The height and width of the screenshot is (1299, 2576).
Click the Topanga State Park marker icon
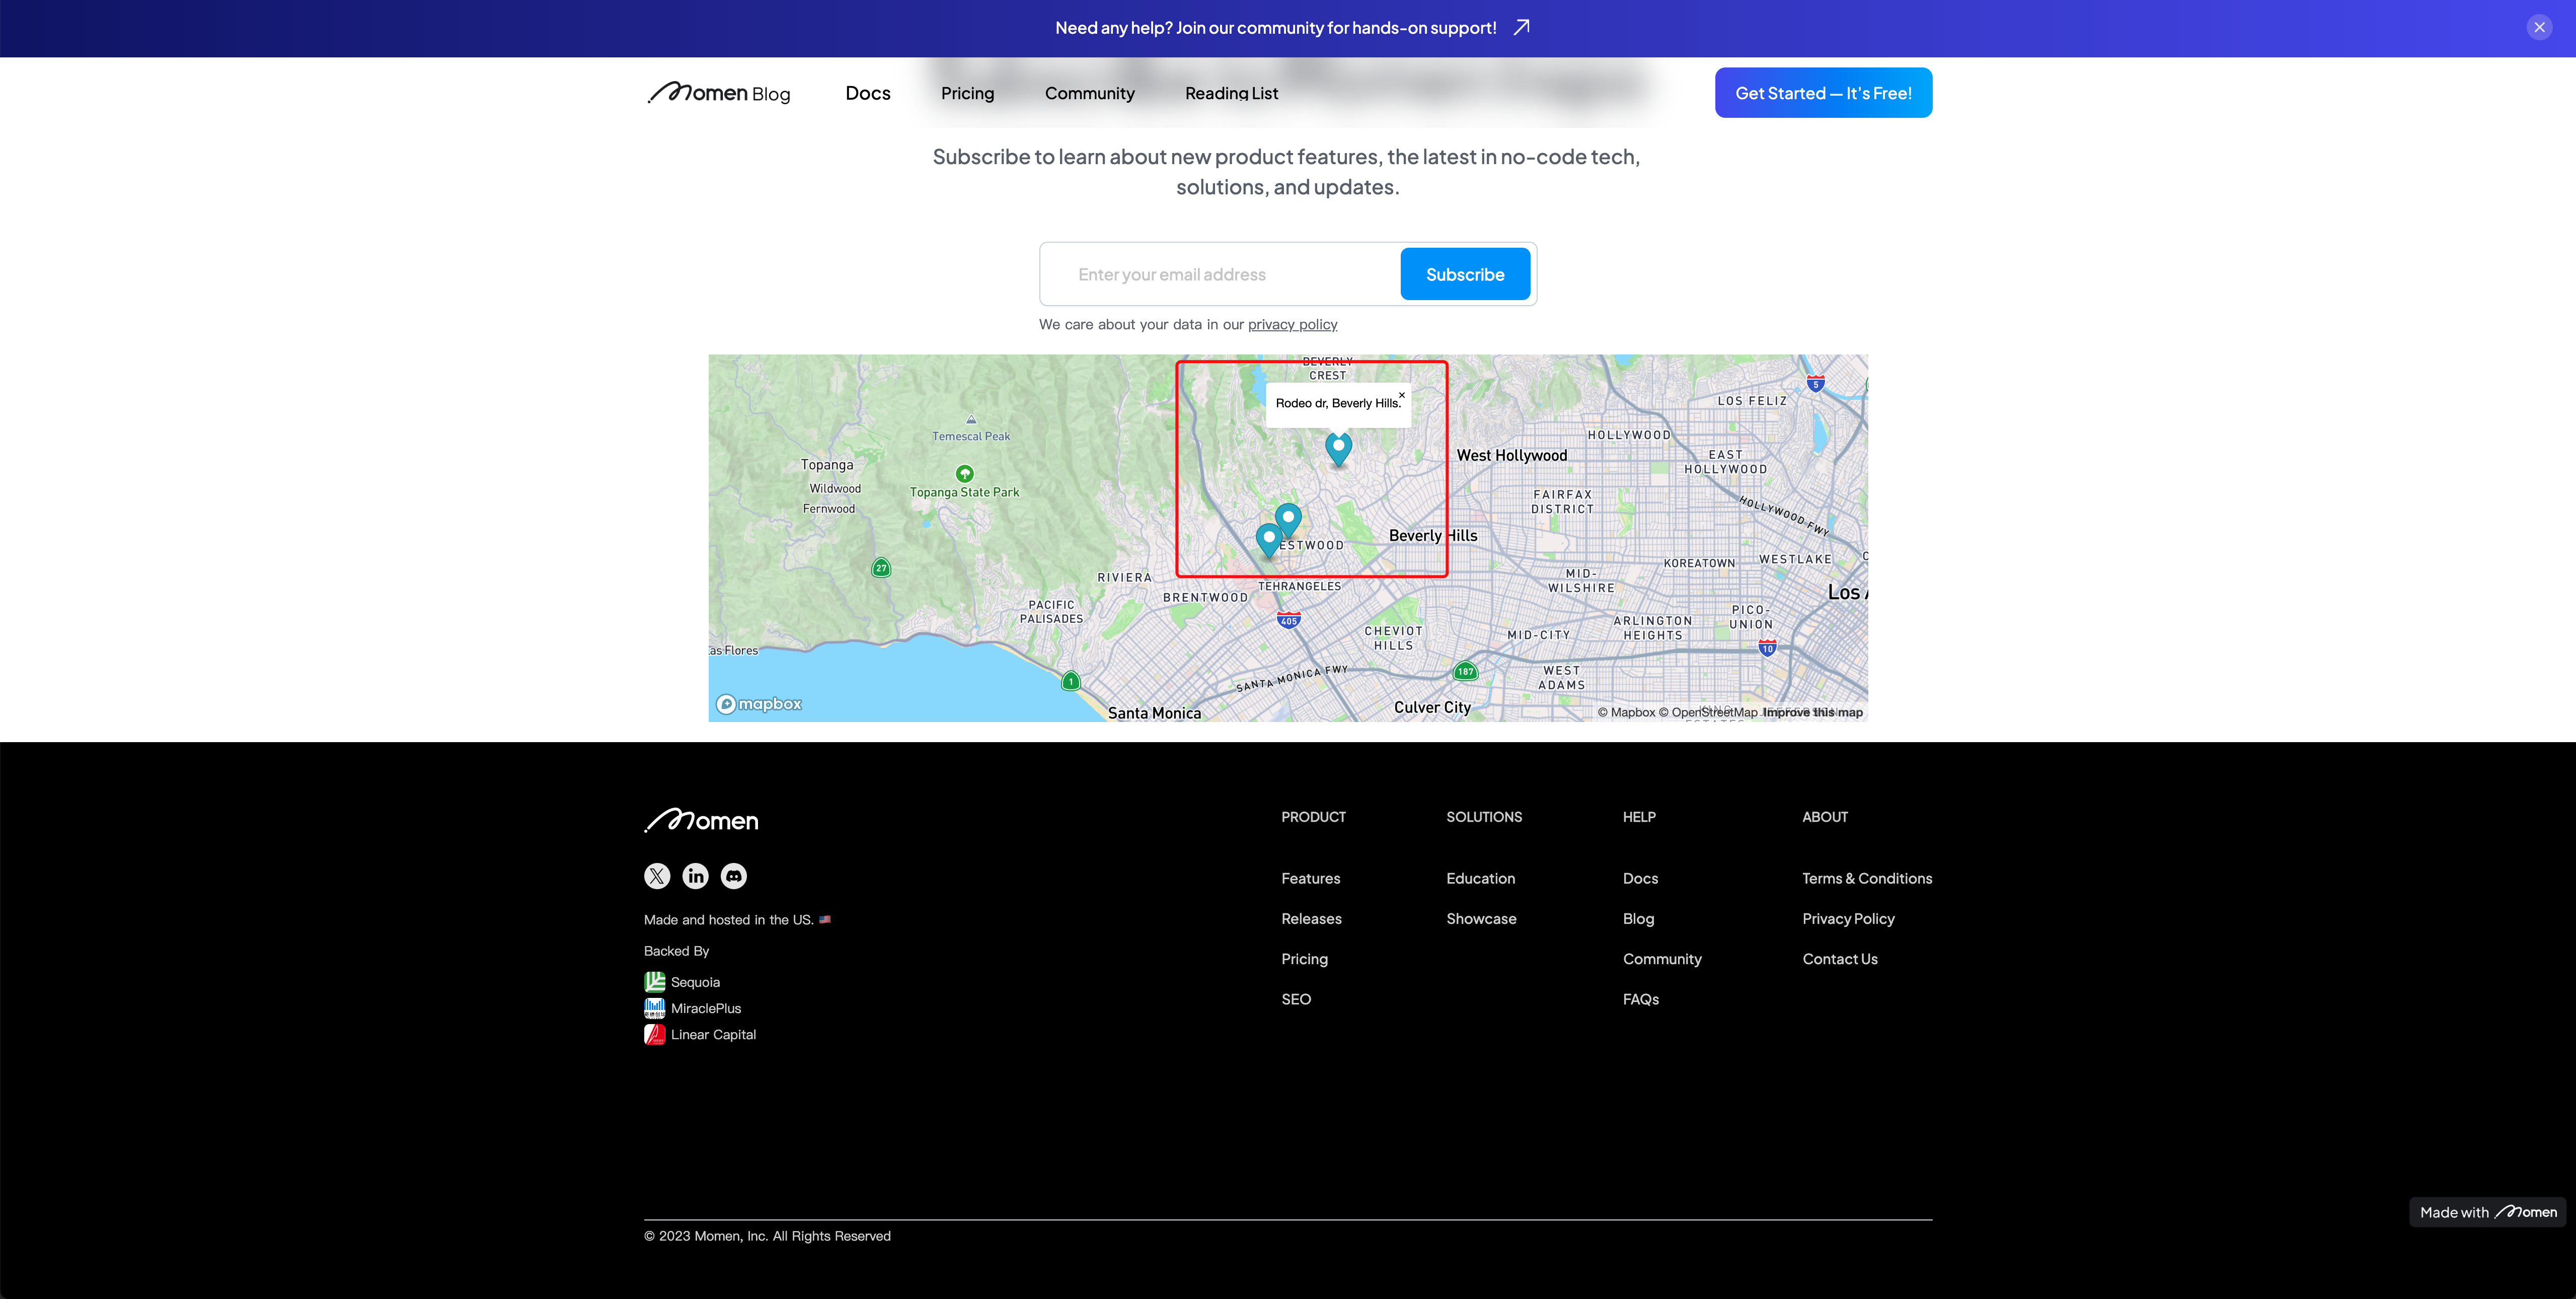[x=964, y=473]
